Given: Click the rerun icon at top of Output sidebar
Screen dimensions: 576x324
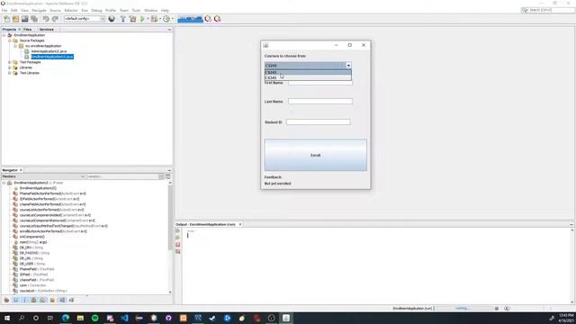Looking at the screenshot, I should 178,231.
